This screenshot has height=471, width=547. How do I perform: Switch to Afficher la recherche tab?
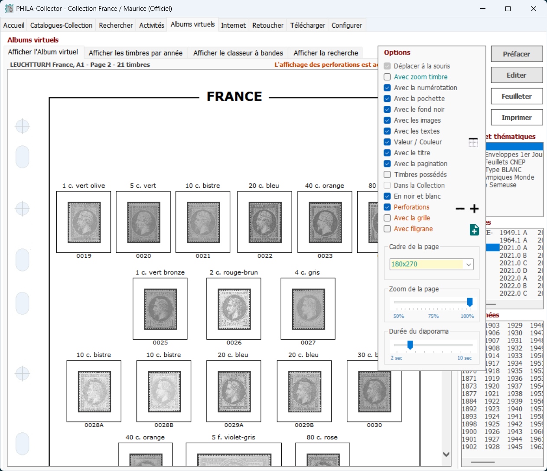tap(326, 53)
